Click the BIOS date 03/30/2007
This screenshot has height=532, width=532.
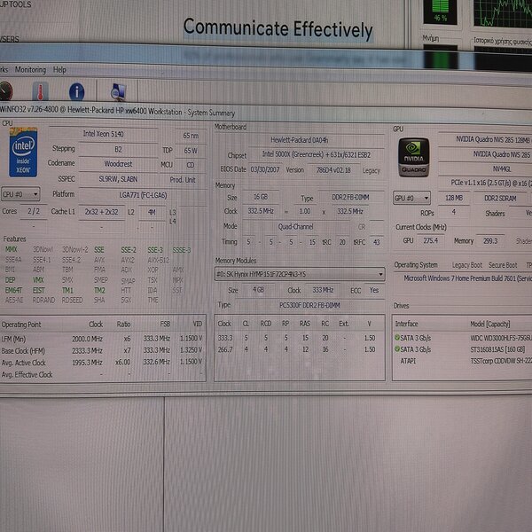pyautogui.click(x=265, y=169)
